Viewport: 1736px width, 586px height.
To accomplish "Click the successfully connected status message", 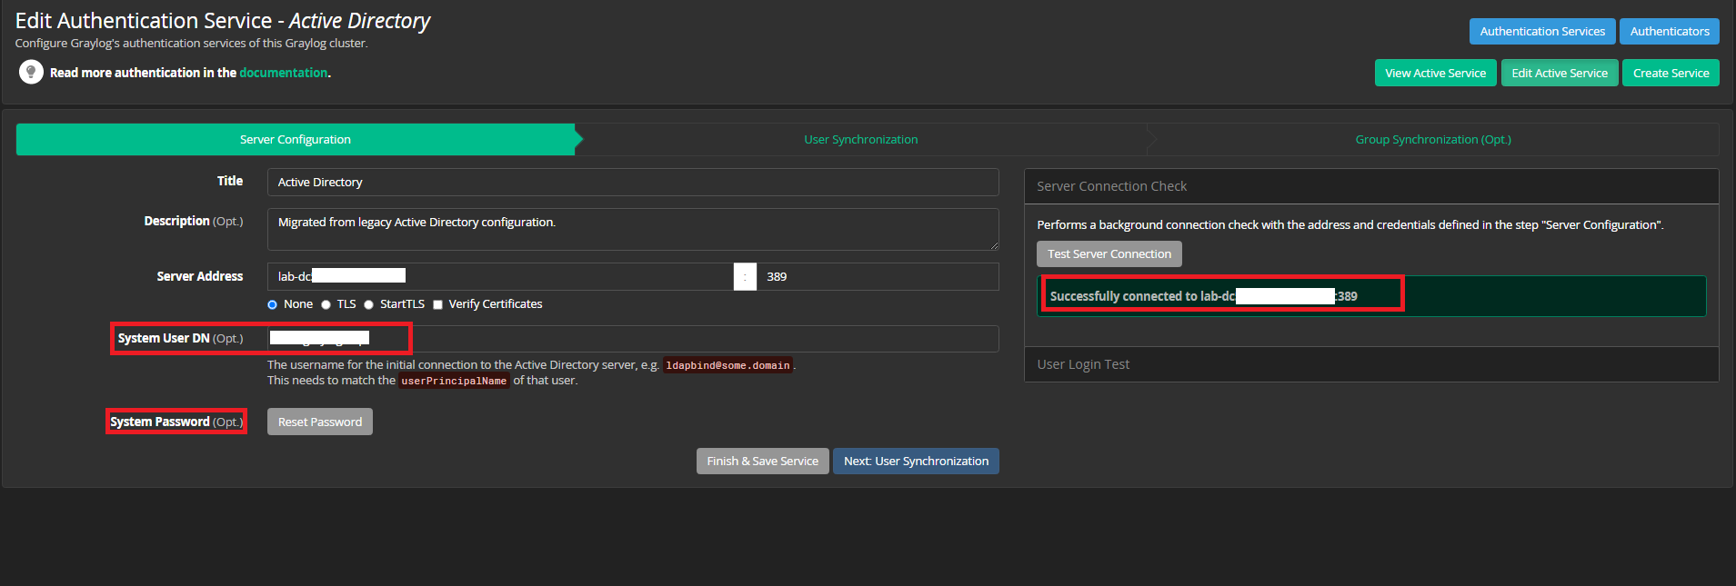I will (1371, 296).
